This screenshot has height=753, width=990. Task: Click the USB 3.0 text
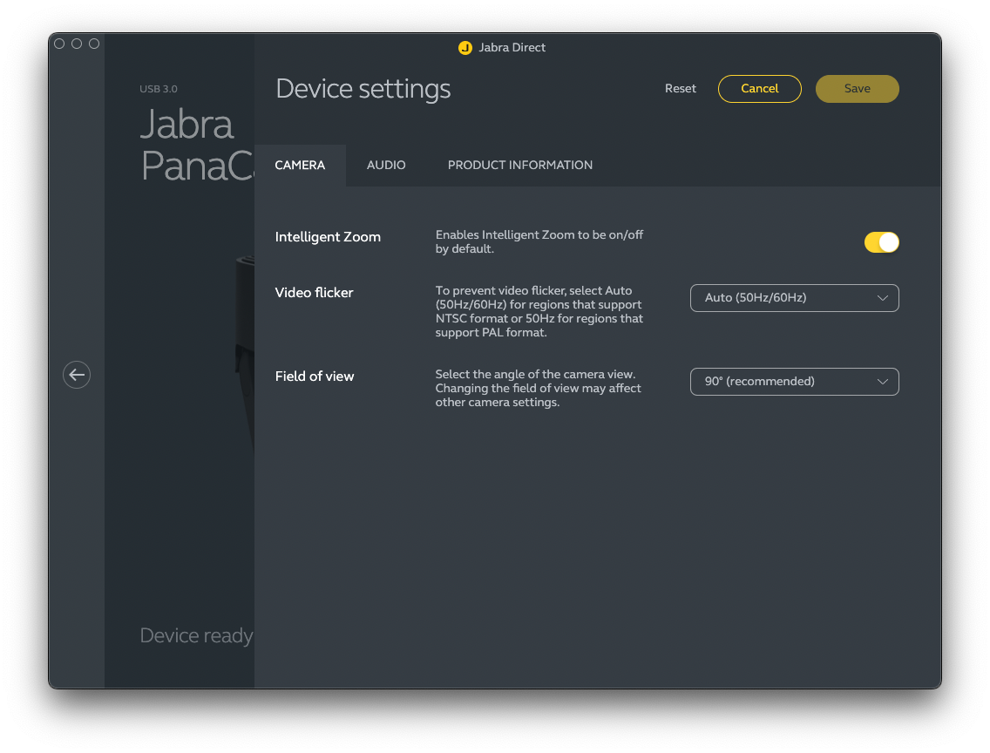159,89
